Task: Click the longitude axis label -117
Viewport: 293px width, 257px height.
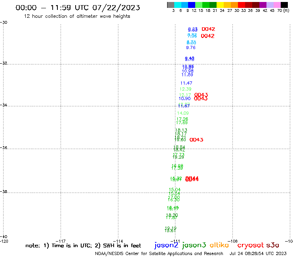Action: [61, 241]
